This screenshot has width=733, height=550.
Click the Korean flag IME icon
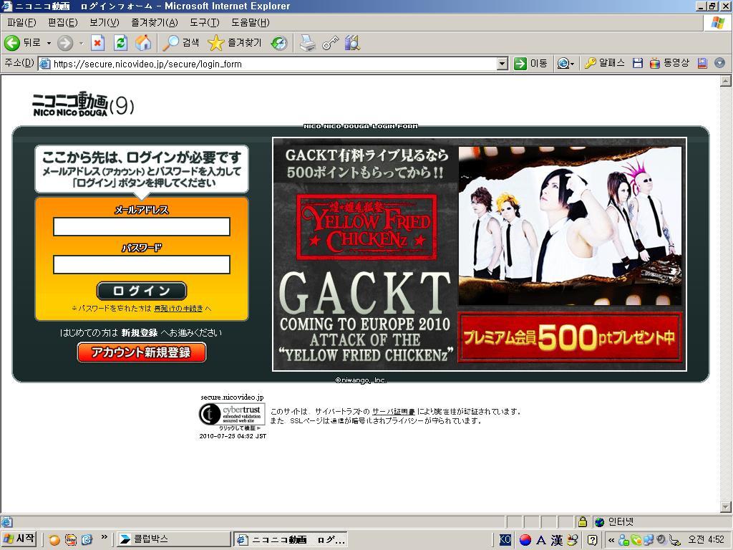tap(525, 540)
